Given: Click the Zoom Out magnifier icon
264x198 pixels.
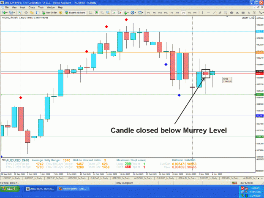Looking at the screenshot, I should [108, 13].
